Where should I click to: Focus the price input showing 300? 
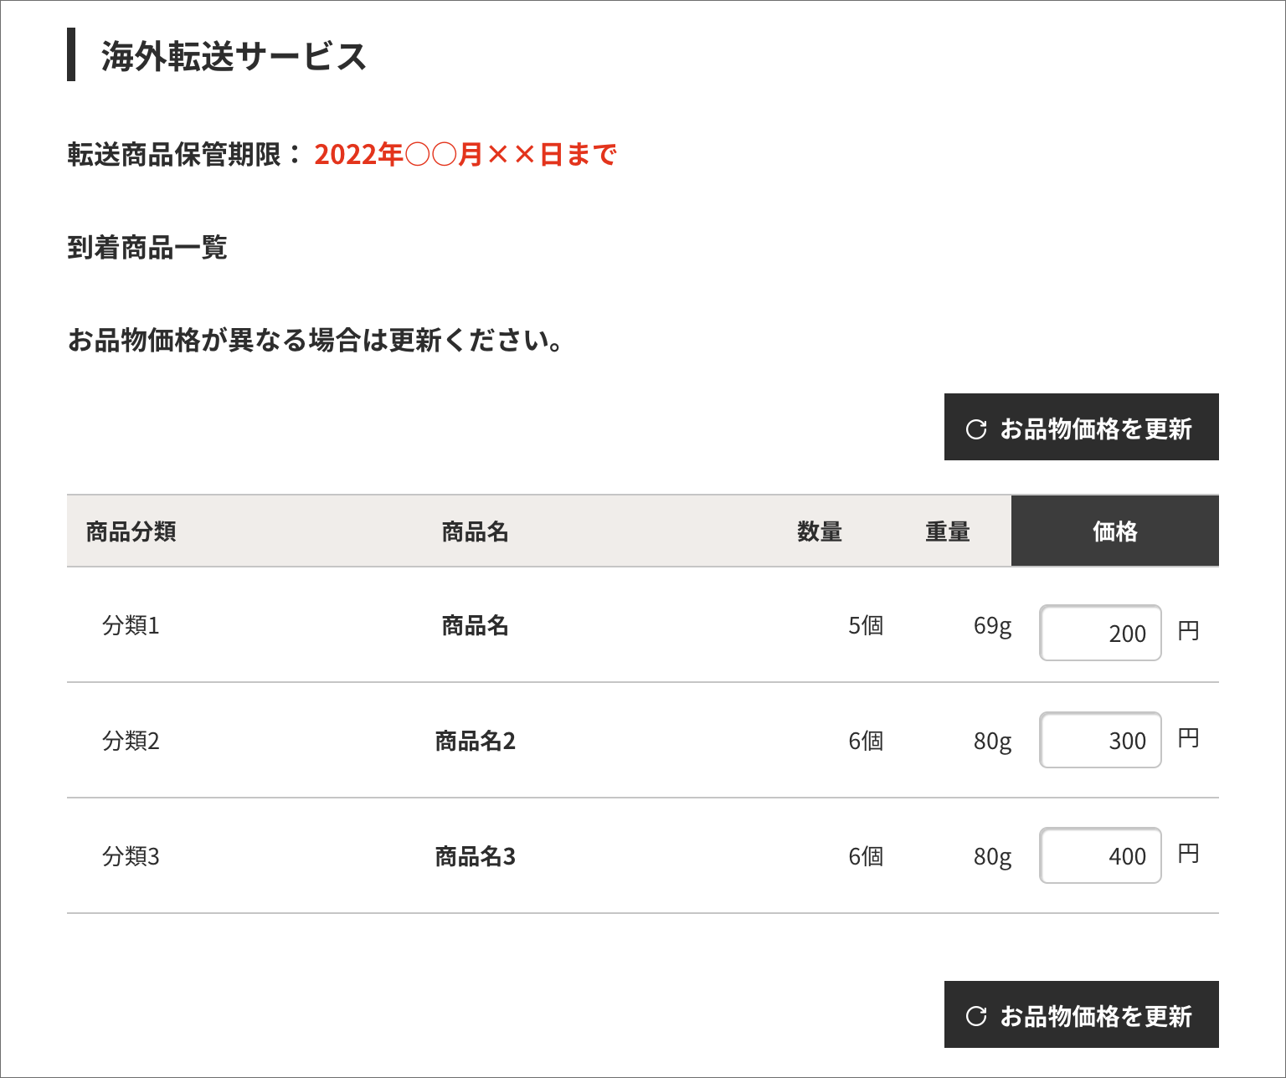point(1099,740)
